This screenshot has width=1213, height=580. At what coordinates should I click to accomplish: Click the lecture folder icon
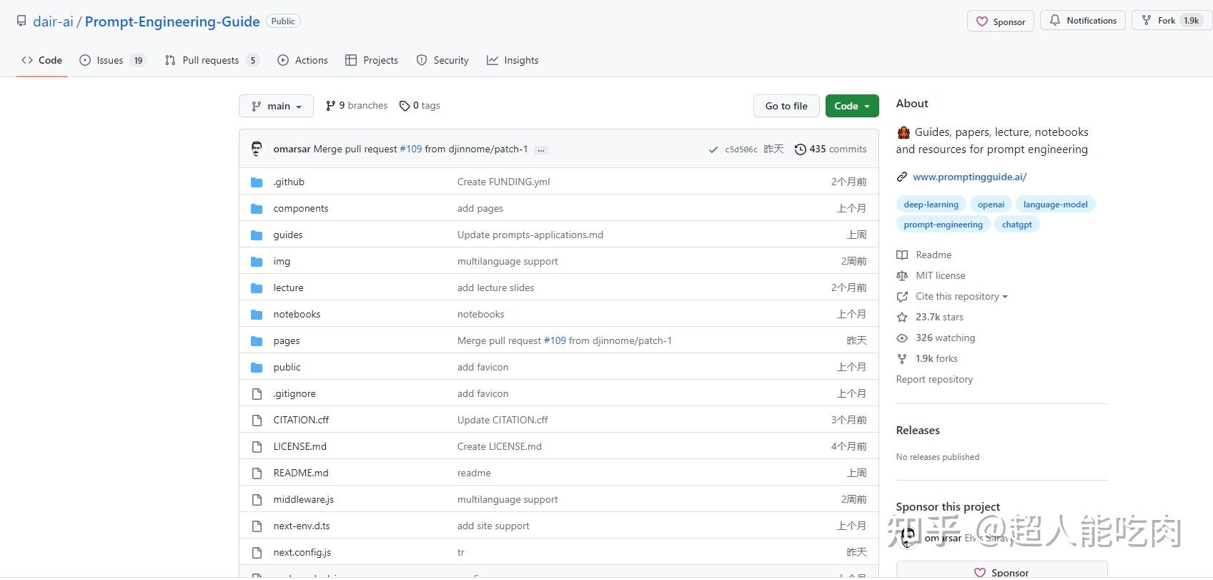point(257,288)
